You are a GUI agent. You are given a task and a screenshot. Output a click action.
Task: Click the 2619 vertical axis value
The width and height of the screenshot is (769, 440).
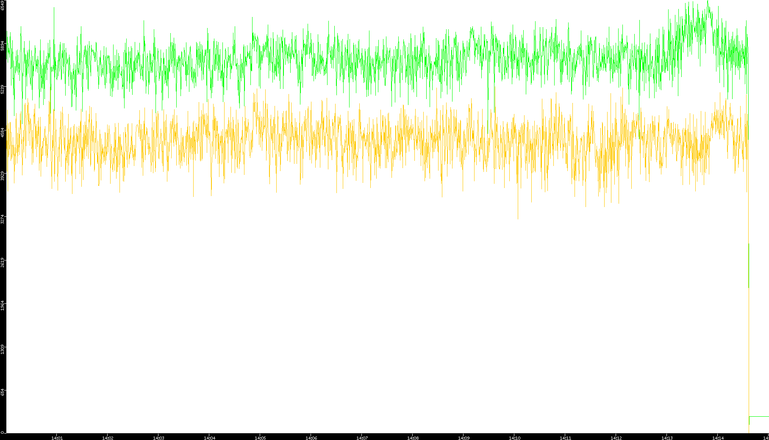(x=3, y=262)
